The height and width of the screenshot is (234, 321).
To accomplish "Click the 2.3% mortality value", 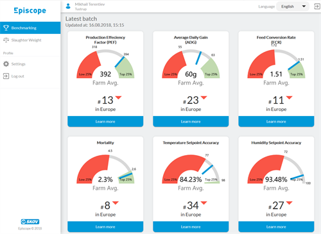I will [105, 180].
